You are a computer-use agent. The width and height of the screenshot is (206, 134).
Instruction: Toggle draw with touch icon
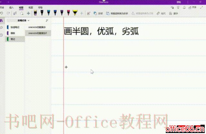pyautogui.click(x=89, y=13)
